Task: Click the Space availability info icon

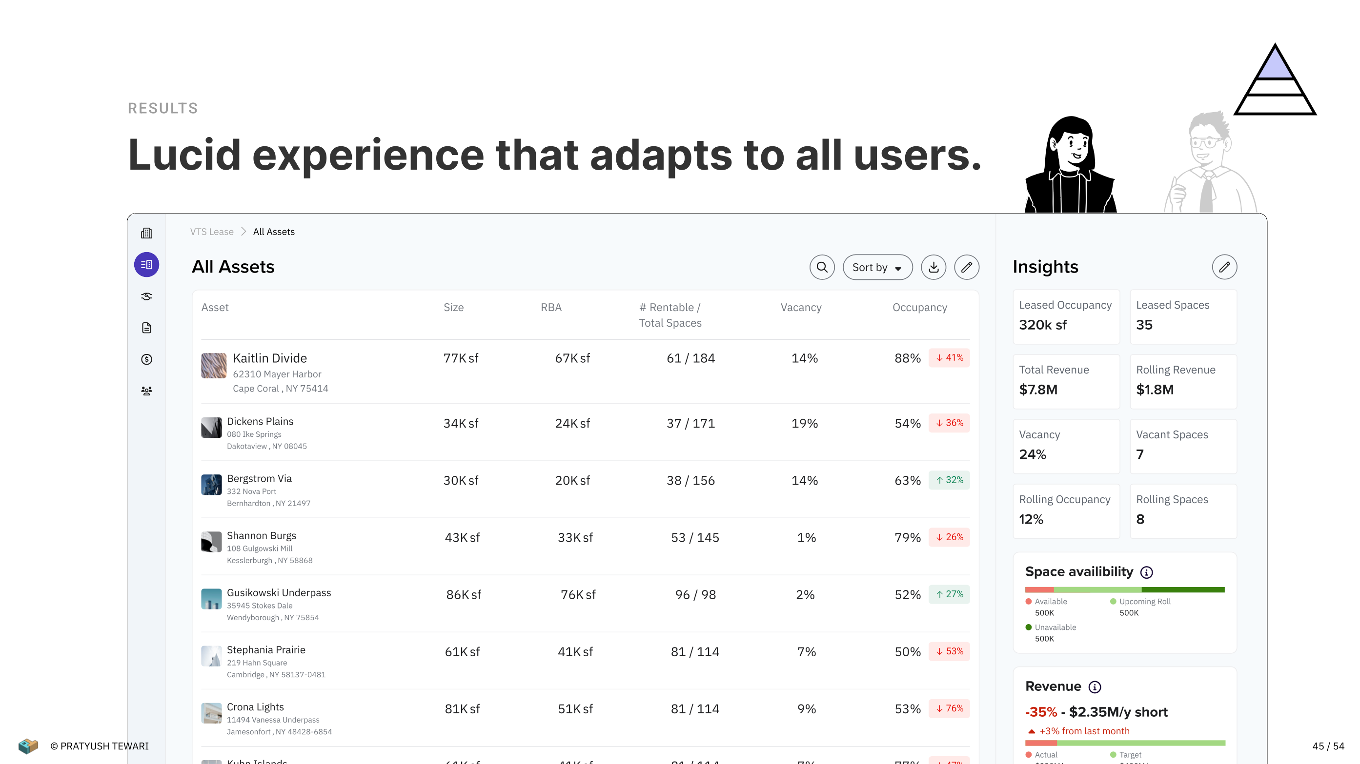Action: pyautogui.click(x=1147, y=572)
